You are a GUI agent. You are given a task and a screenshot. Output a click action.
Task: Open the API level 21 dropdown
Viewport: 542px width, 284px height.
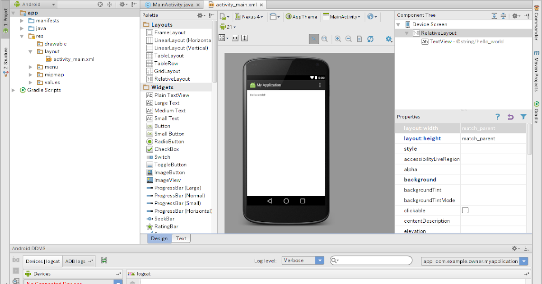click(x=228, y=27)
